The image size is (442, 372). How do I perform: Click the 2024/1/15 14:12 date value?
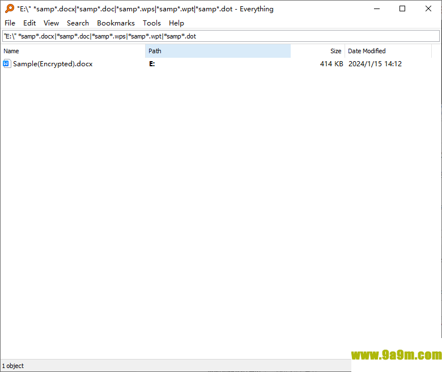(375, 64)
